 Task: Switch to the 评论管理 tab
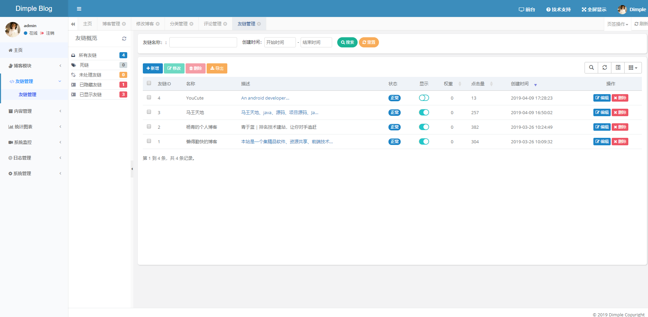click(213, 24)
